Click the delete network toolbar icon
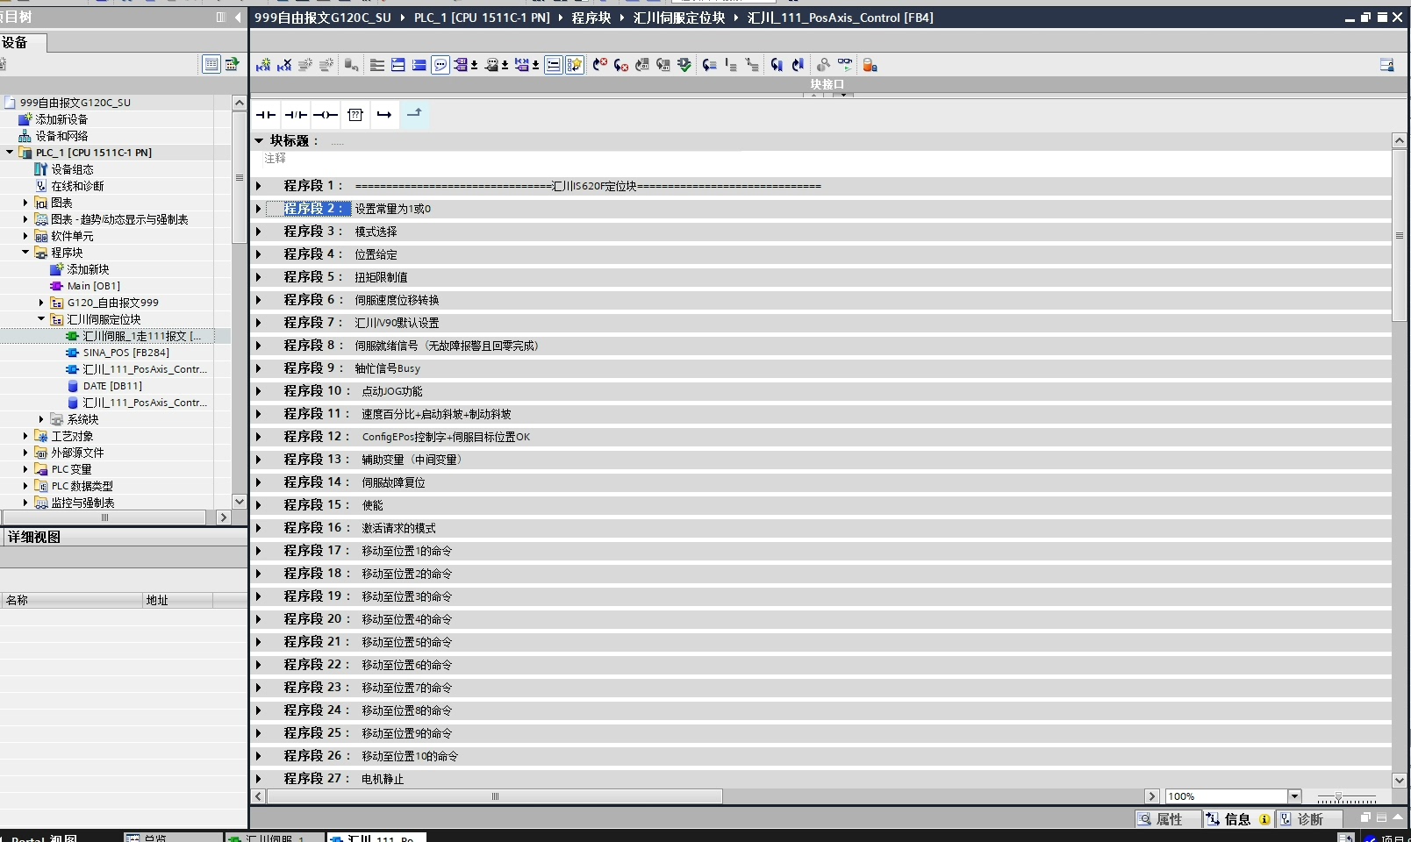1411x842 pixels. click(283, 65)
